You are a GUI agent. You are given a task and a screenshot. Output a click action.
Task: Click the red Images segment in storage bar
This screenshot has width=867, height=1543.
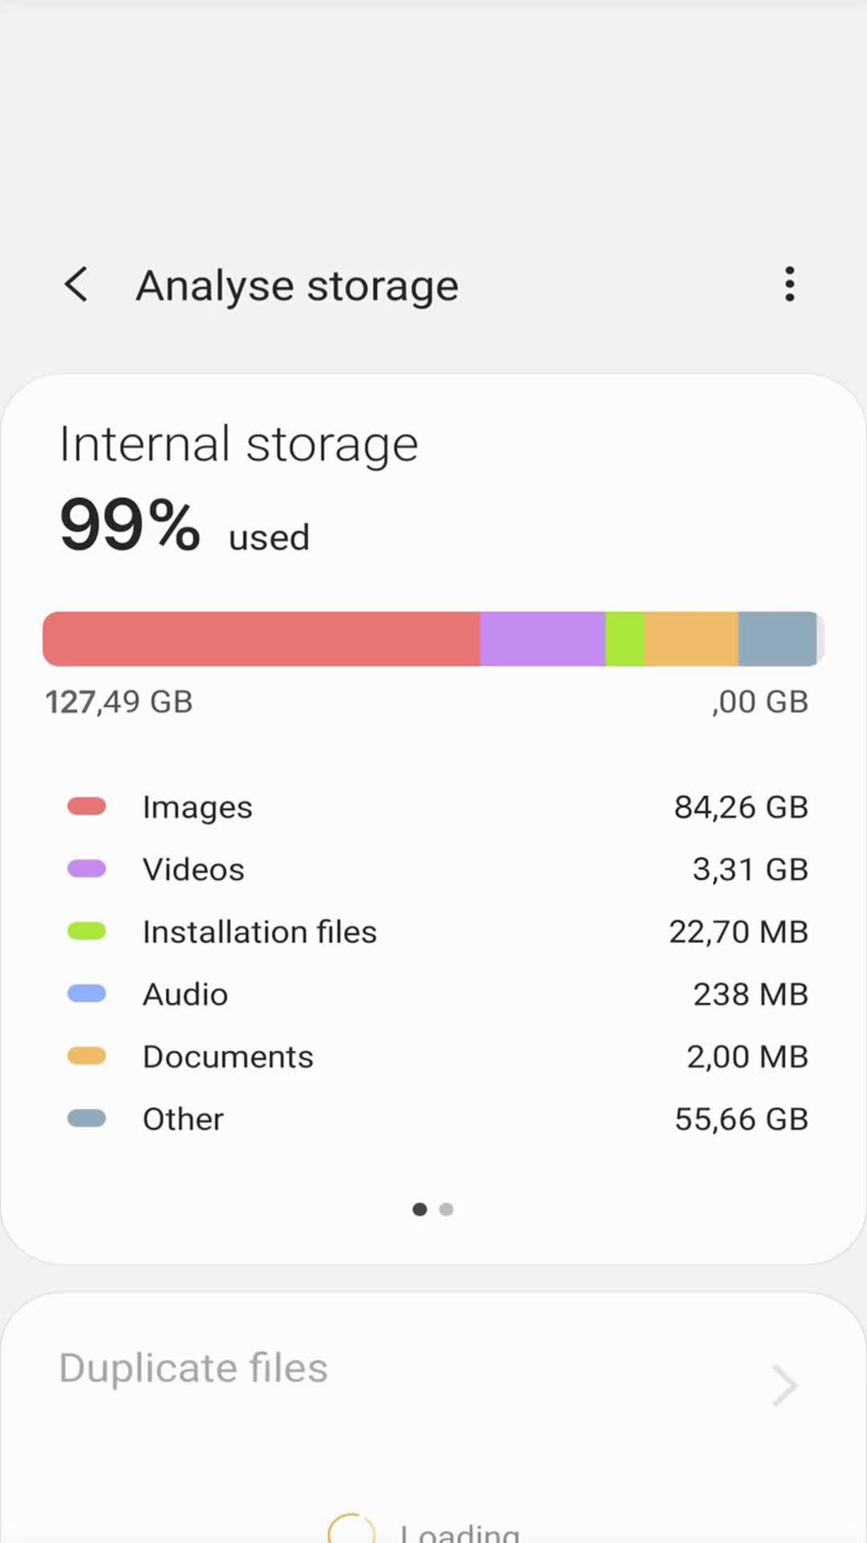[x=261, y=639]
